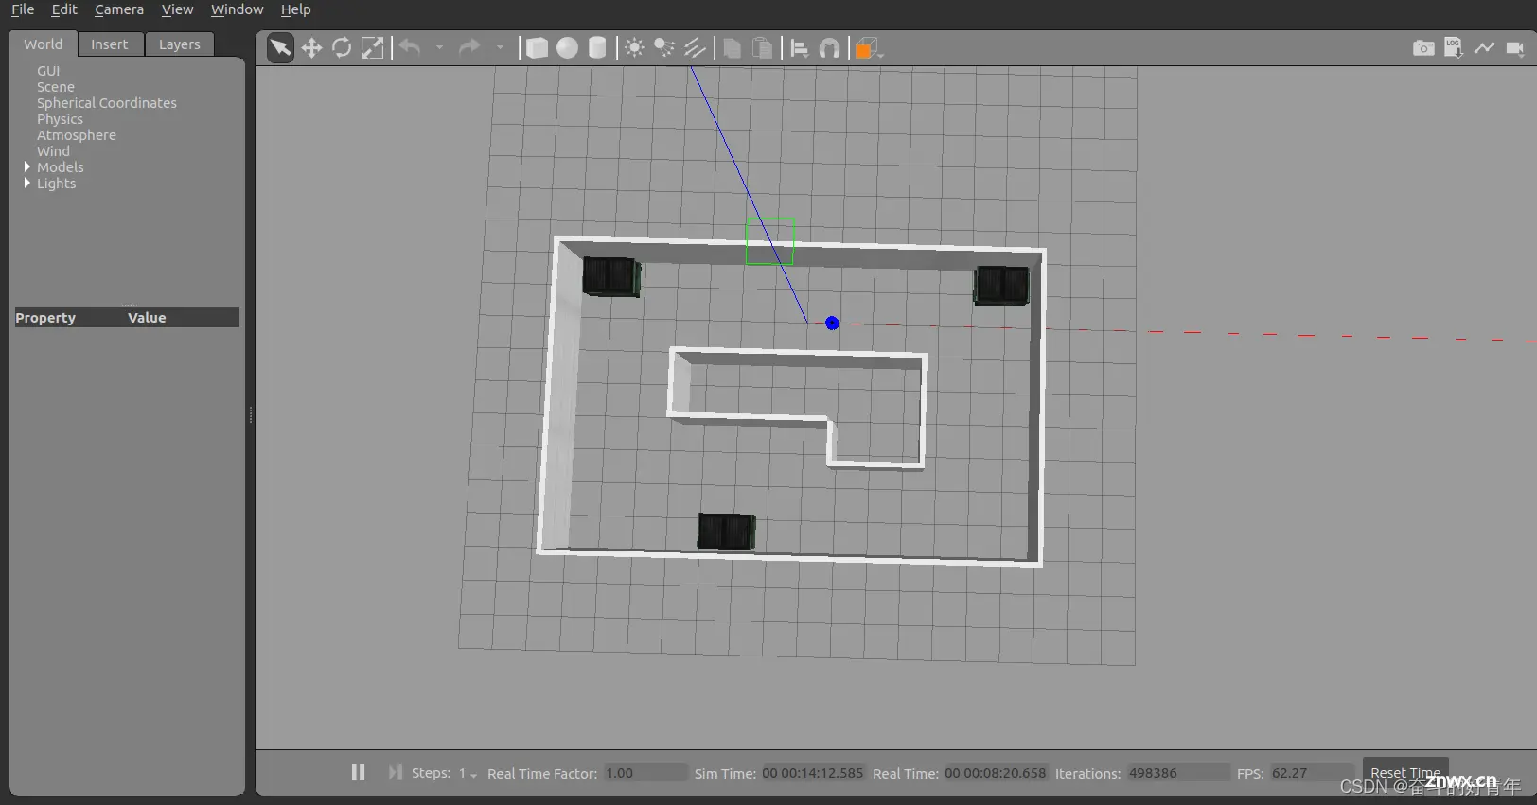This screenshot has width=1537, height=805.
Task: Click the left panel collapse handle
Action: [x=250, y=414]
